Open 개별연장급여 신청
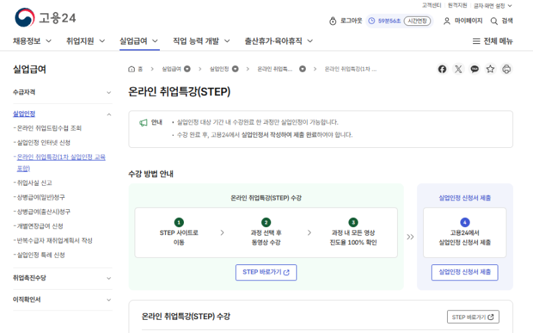Image resolution: width=533 pixels, height=333 pixels. click(x=40, y=226)
